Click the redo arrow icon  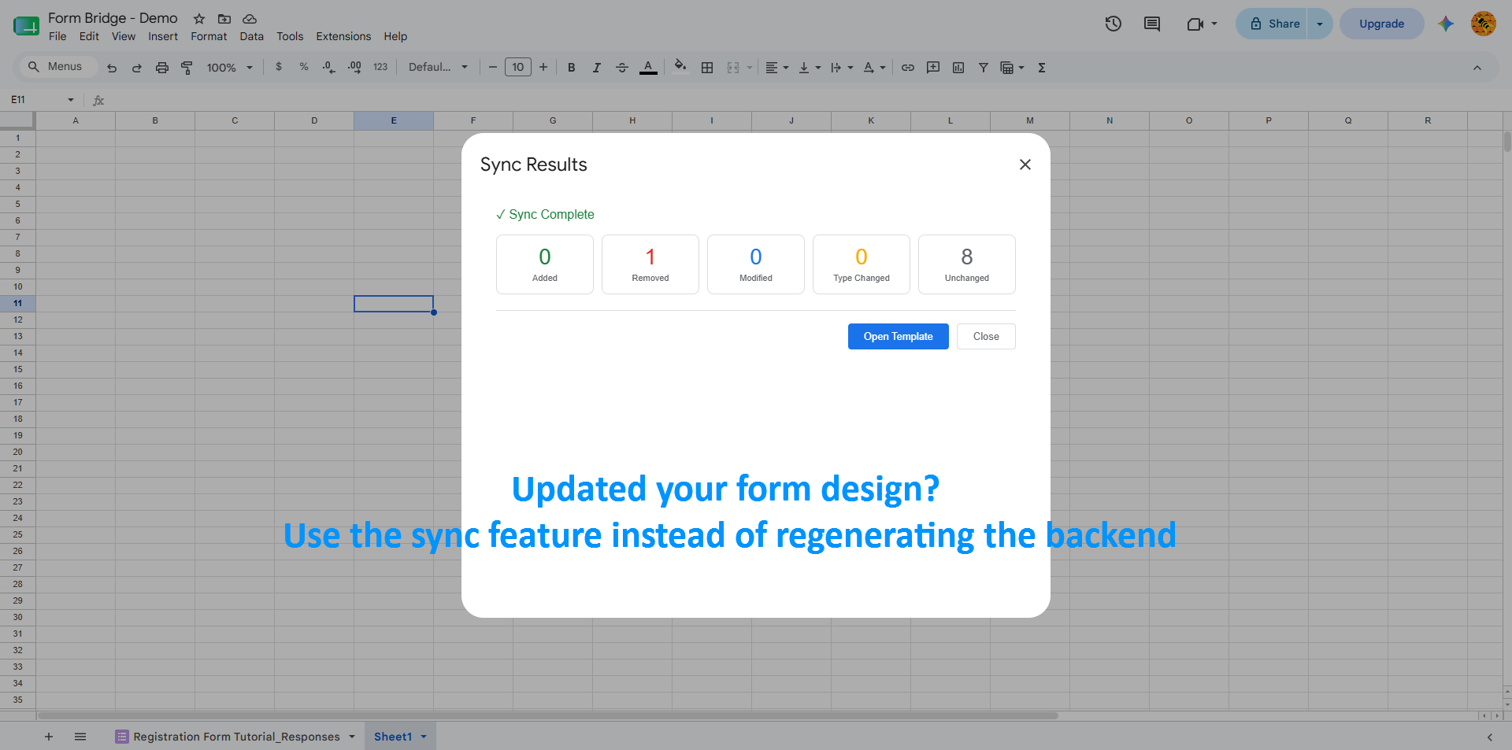137,68
